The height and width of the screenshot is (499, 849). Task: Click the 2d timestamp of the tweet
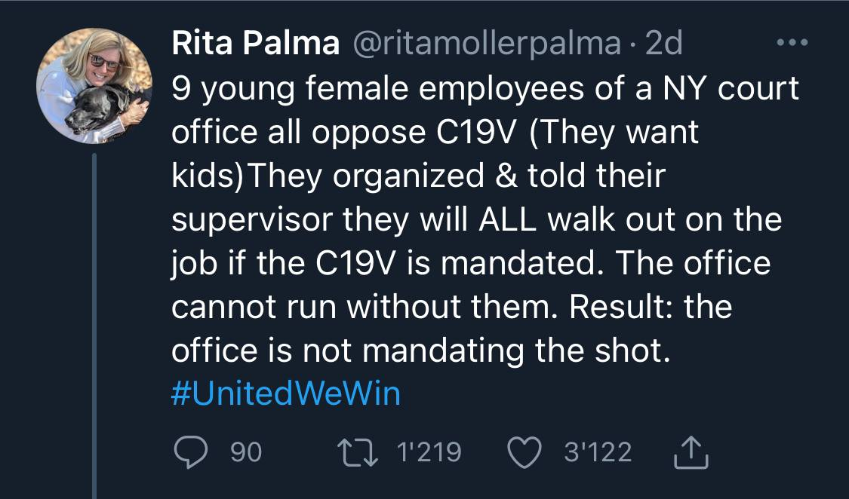coord(664,44)
